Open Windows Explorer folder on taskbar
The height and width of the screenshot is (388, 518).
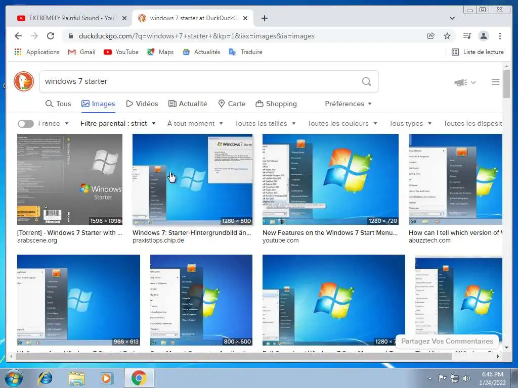tap(76, 378)
